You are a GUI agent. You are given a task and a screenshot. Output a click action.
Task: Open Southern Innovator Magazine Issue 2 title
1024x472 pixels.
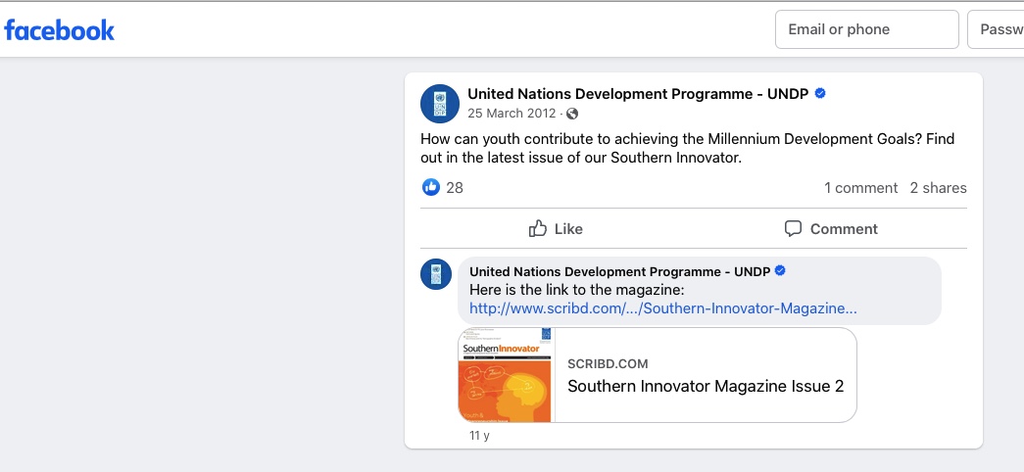click(x=706, y=386)
